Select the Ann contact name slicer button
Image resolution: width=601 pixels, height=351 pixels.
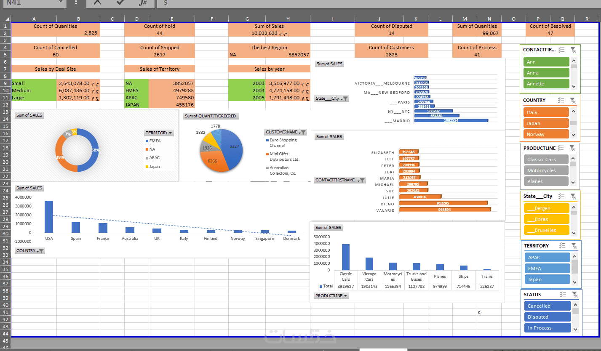546,62
